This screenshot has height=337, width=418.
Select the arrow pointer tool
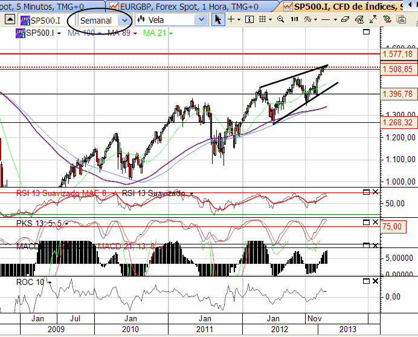click(218, 20)
